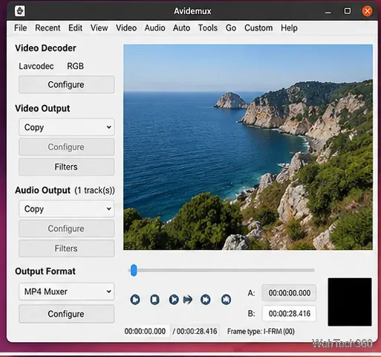Screen dimensions: 381x357
Task: Open video Filters under Video Output
Action: click(67, 167)
